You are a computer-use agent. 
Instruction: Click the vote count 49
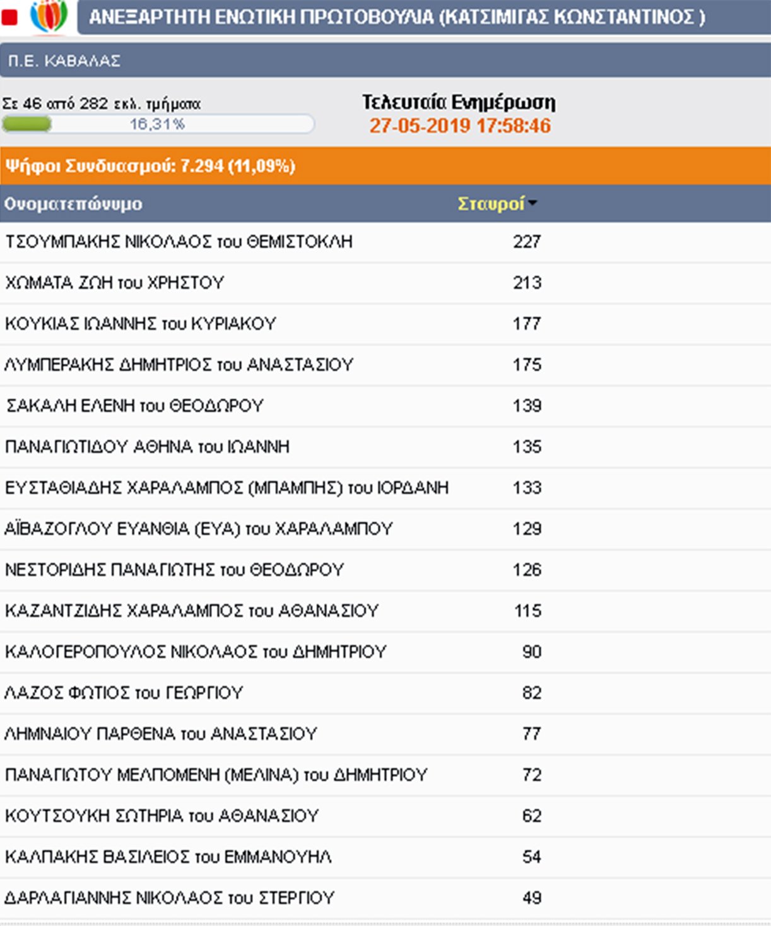pyautogui.click(x=532, y=898)
